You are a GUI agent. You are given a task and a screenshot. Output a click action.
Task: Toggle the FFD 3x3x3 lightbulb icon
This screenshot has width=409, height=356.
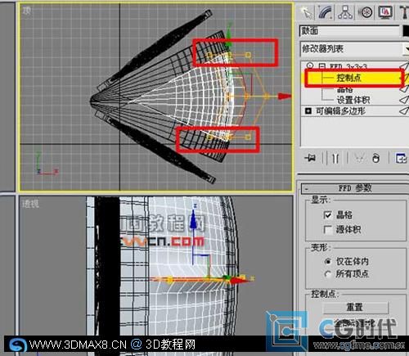click(x=309, y=65)
